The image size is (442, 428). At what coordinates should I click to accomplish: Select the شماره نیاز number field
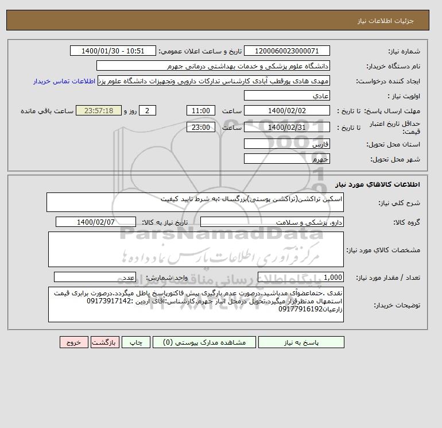(286, 51)
